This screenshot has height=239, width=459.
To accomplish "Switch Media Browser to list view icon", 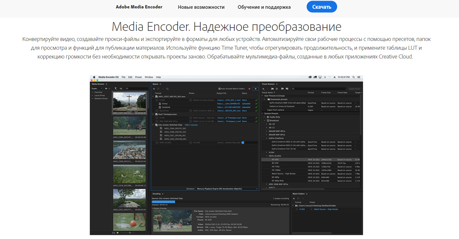I will [113, 233].
